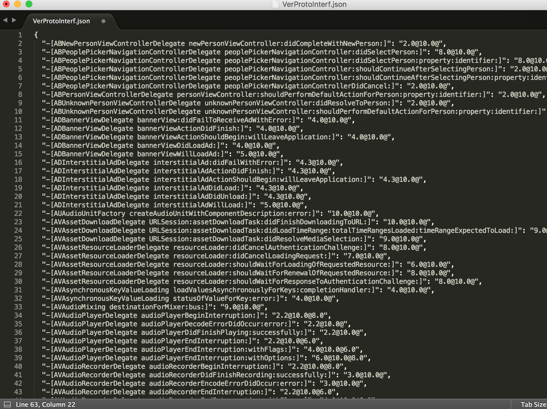The height and width of the screenshot is (409, 547).
Task: Click line number 1 in gutter
Action: coord(20,35)
